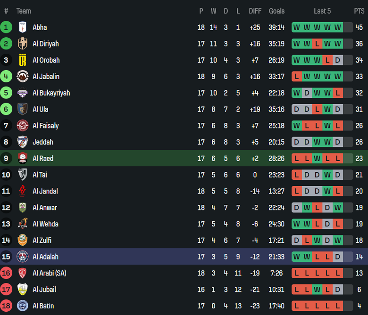
Task: Click the Al Batin blue badge
Action: point(23,306)
